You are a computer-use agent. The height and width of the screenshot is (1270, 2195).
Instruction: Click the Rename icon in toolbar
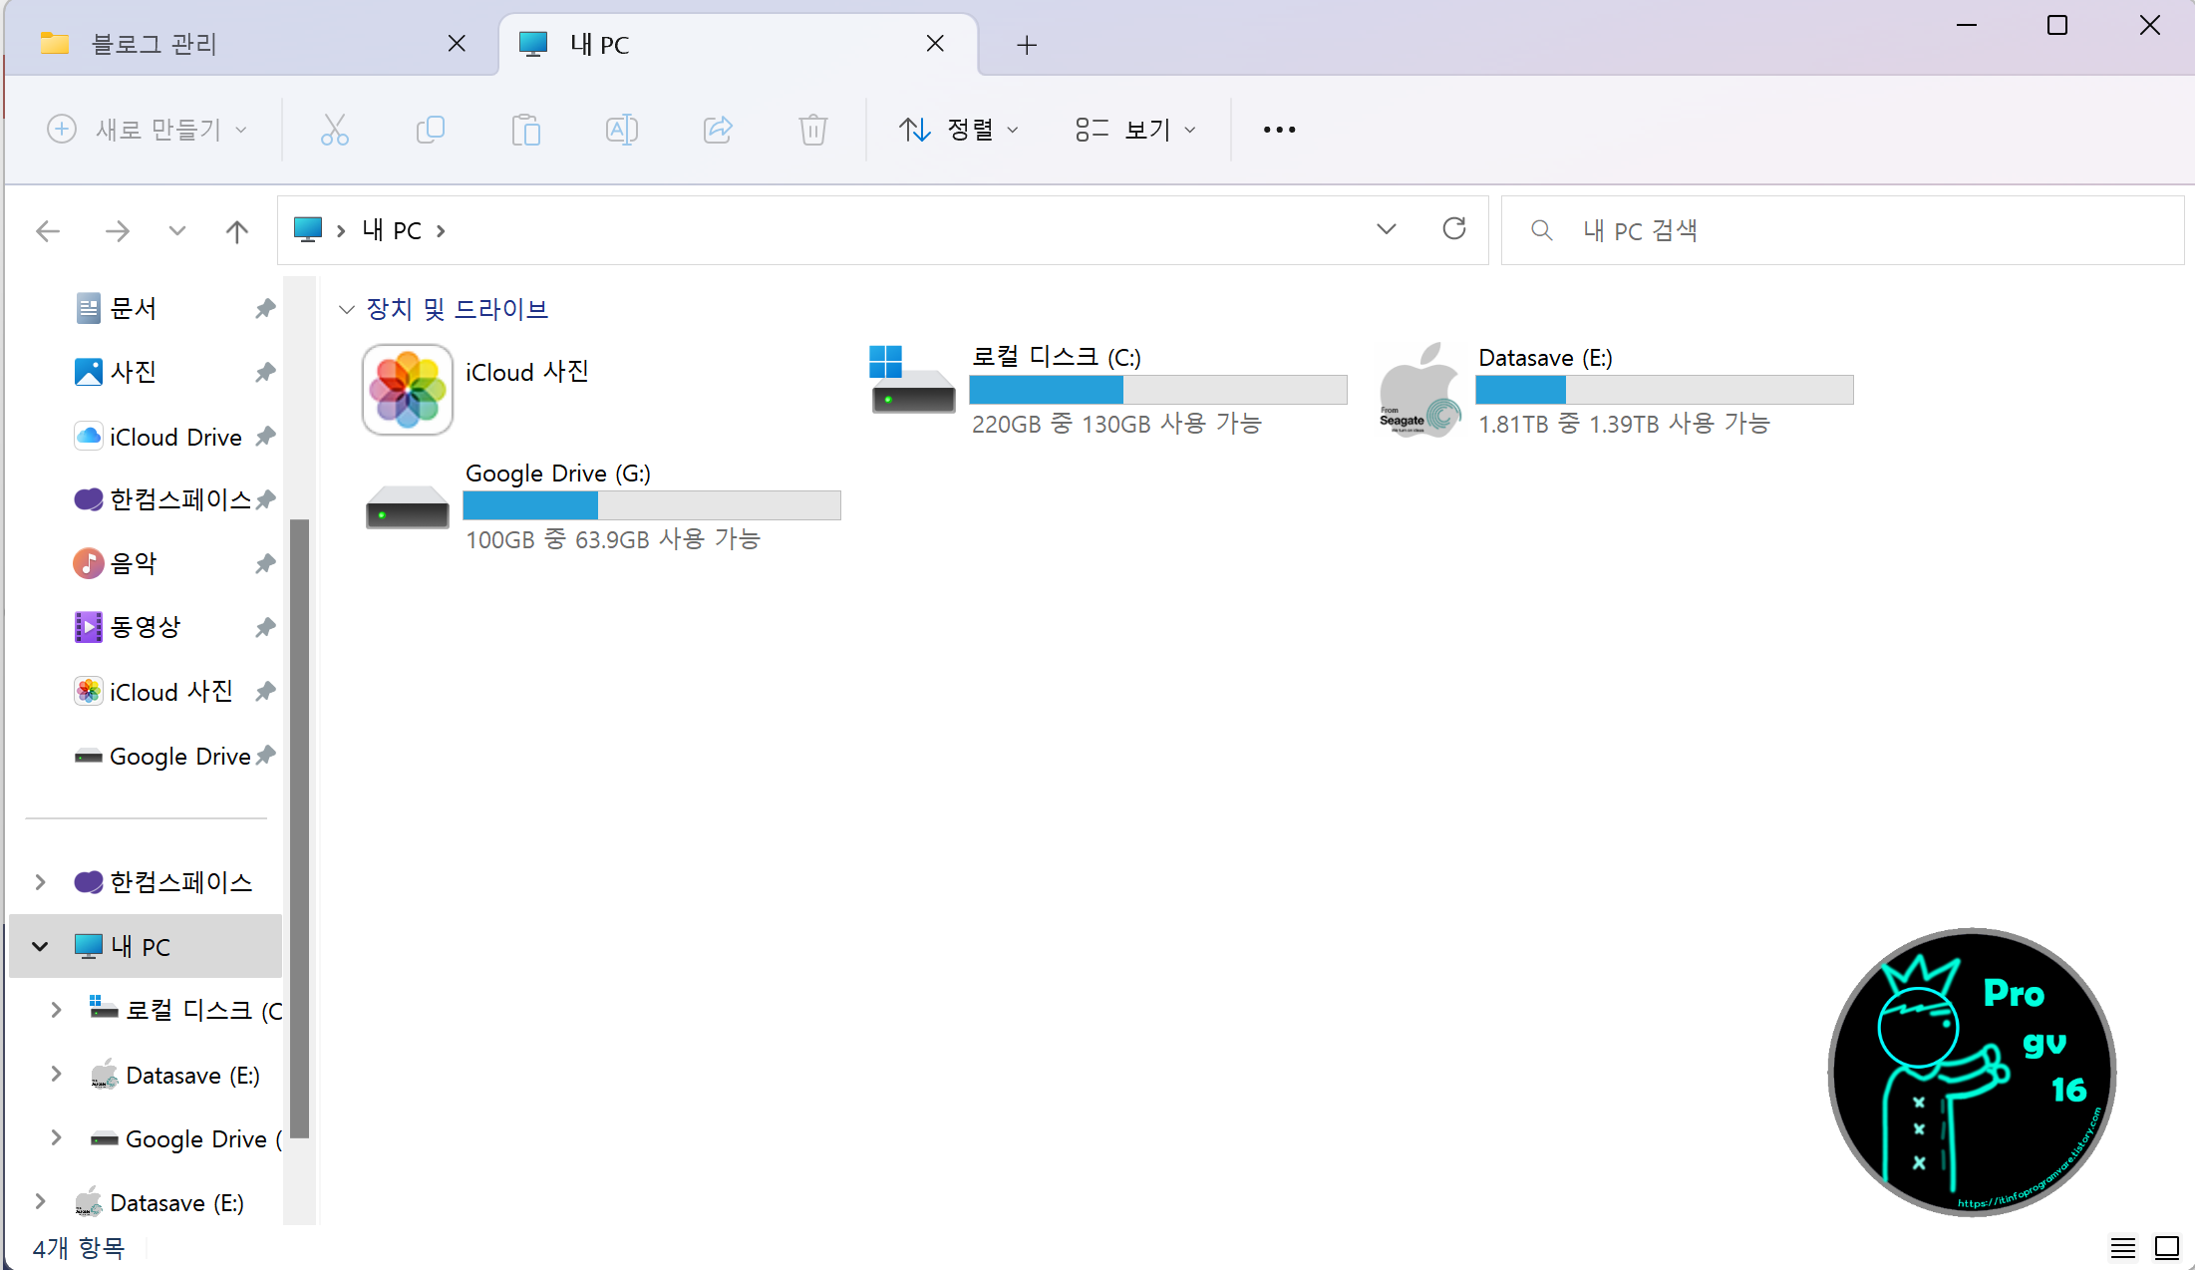coord(621,130)
